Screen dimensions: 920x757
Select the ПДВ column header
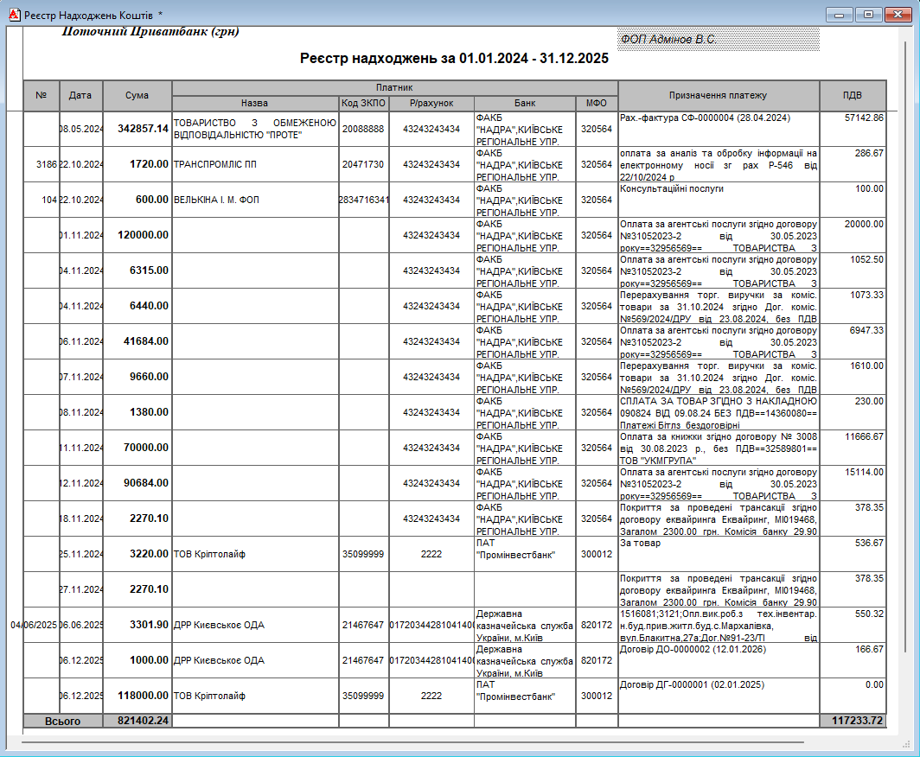click(x=853, y=95)
